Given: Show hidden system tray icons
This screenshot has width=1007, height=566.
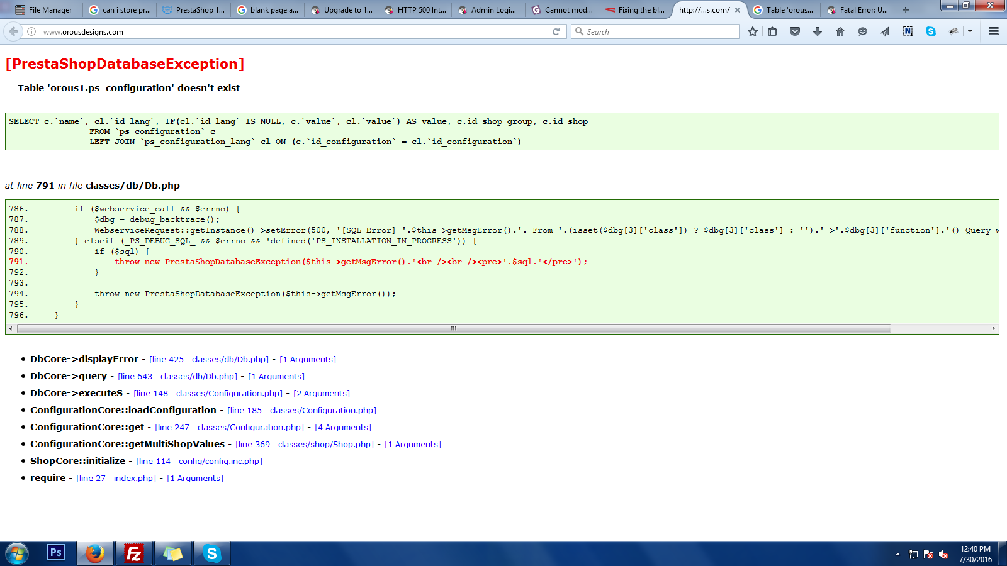Looking at the screenshot, I should (897, 554).
